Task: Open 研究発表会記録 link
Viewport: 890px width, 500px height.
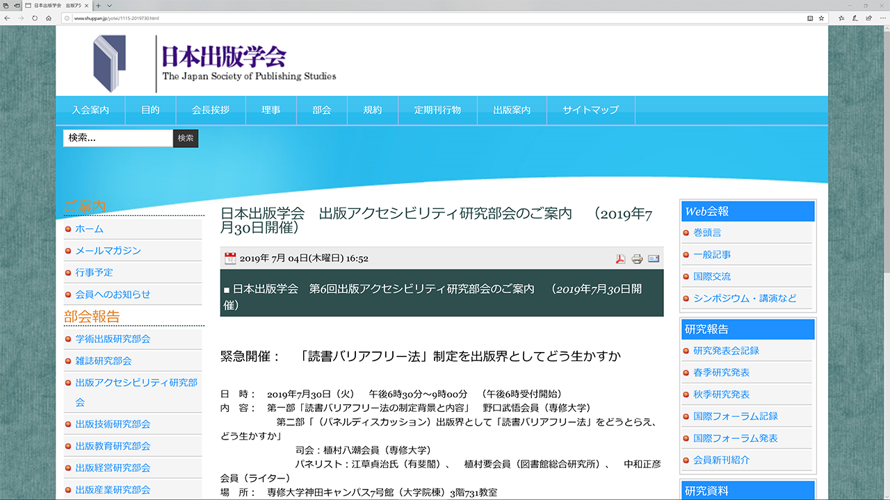Action: (726, 351)
